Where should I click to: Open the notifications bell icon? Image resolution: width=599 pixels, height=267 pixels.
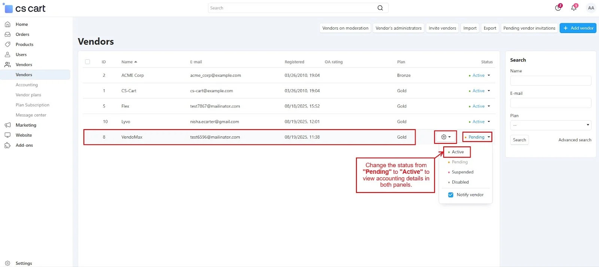tap(574, 8)
